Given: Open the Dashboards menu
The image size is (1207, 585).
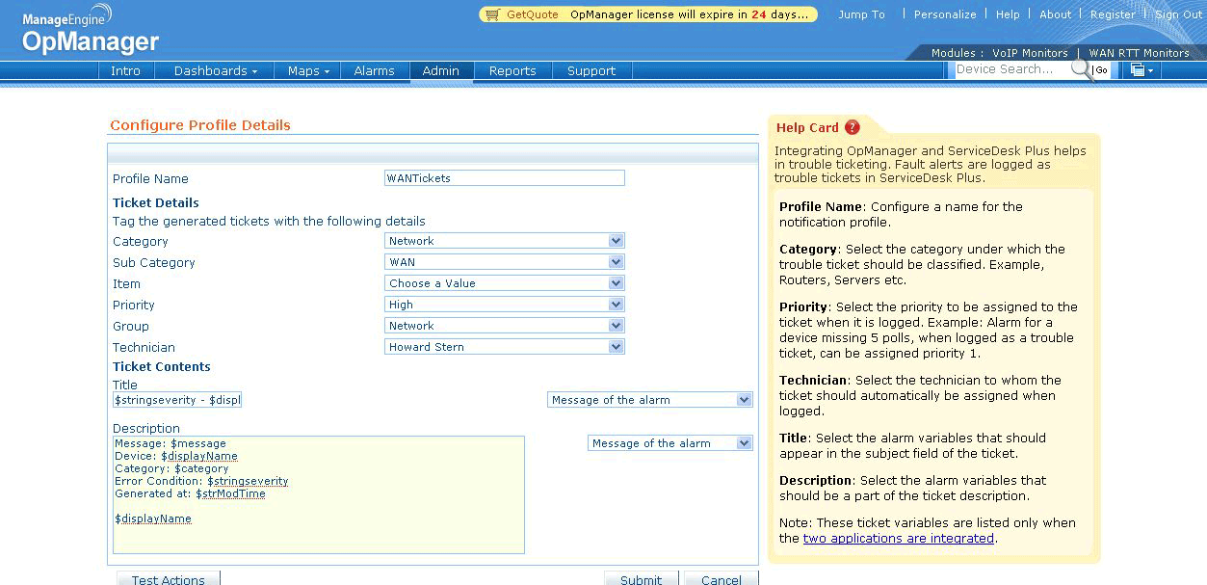Looking at the screenshot, I should [x=215, y=70].
